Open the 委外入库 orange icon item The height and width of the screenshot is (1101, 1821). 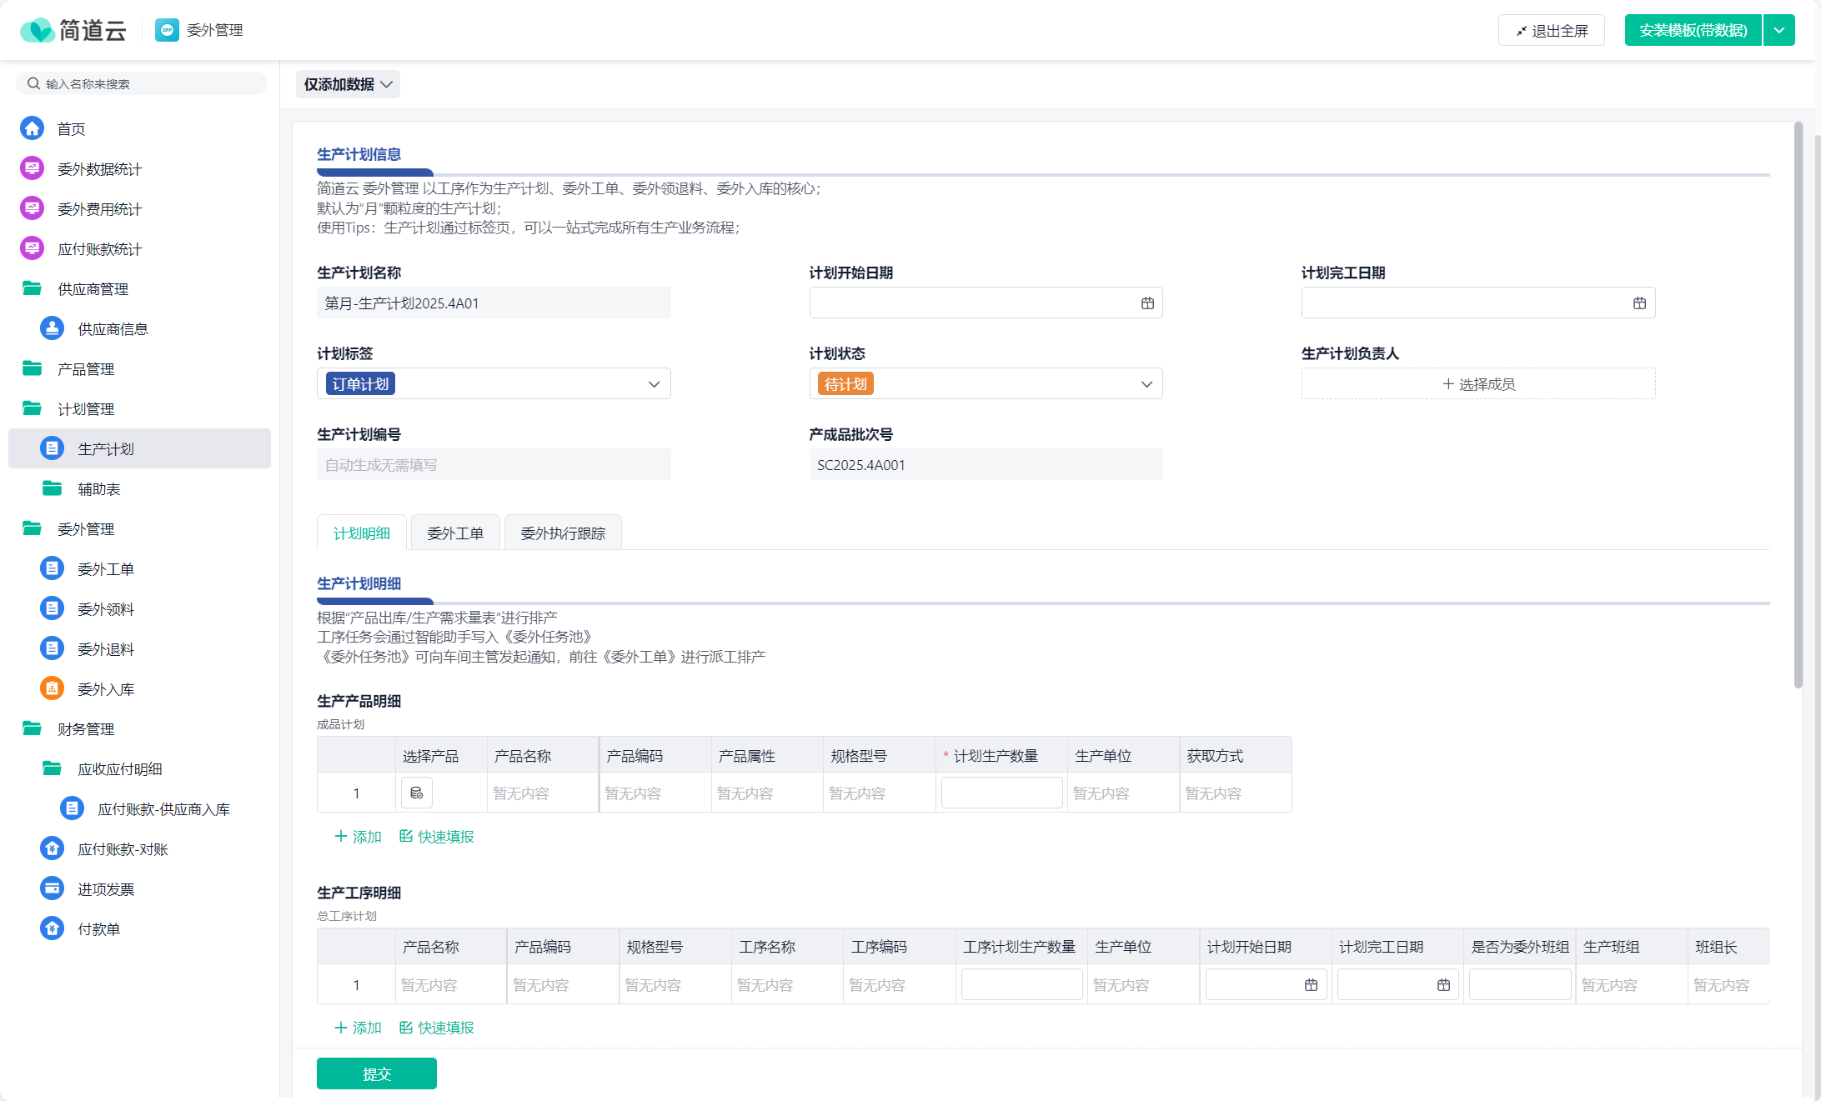pos(52,688)
